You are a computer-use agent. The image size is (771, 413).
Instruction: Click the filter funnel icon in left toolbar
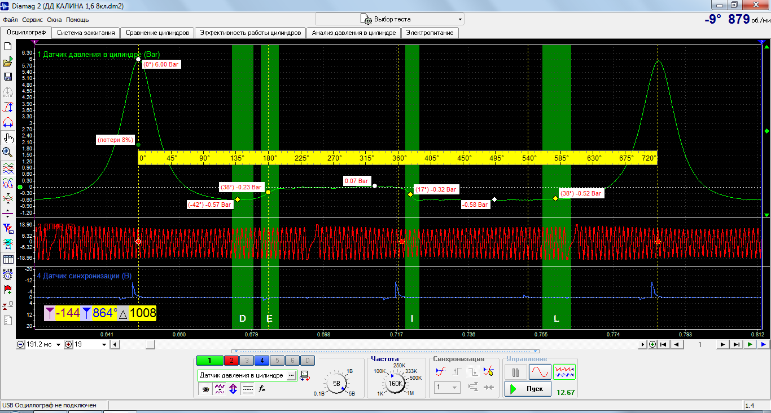point(8,229)
